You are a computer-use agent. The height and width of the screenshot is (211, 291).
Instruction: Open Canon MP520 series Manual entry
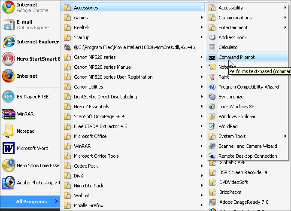[133, 67]
